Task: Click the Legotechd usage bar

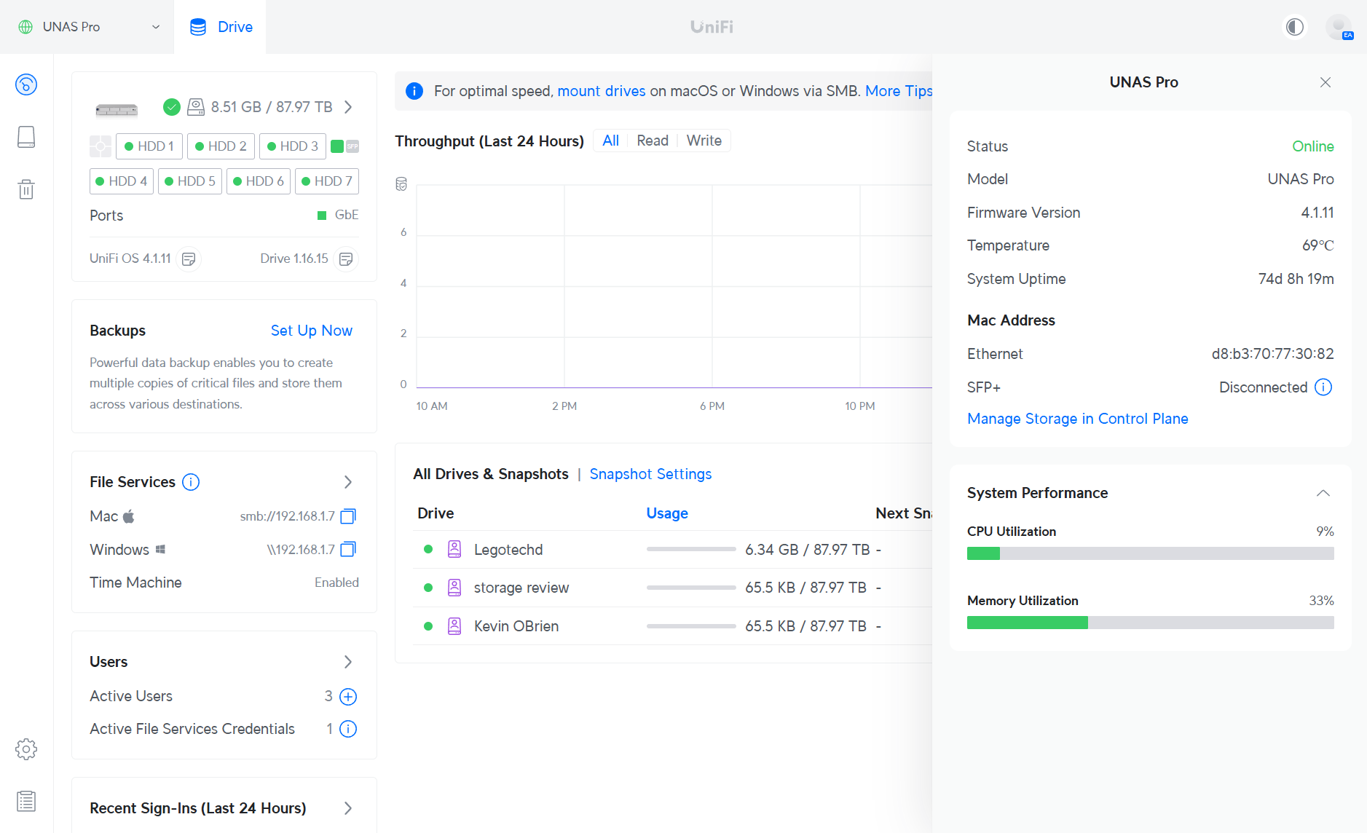Action: 691,550
